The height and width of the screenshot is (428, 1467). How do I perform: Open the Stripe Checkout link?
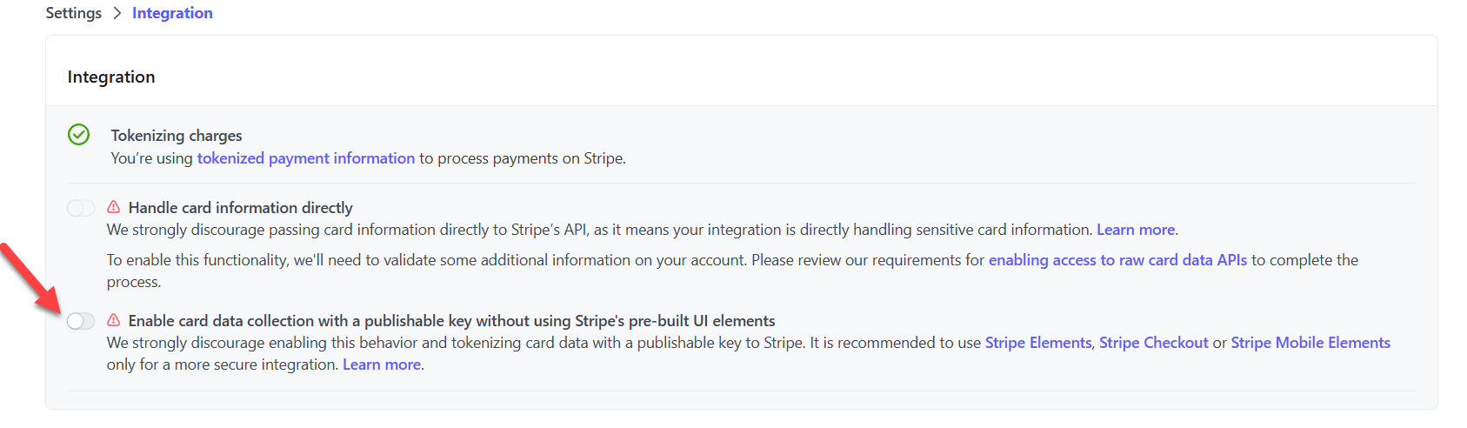point(1153,343)
